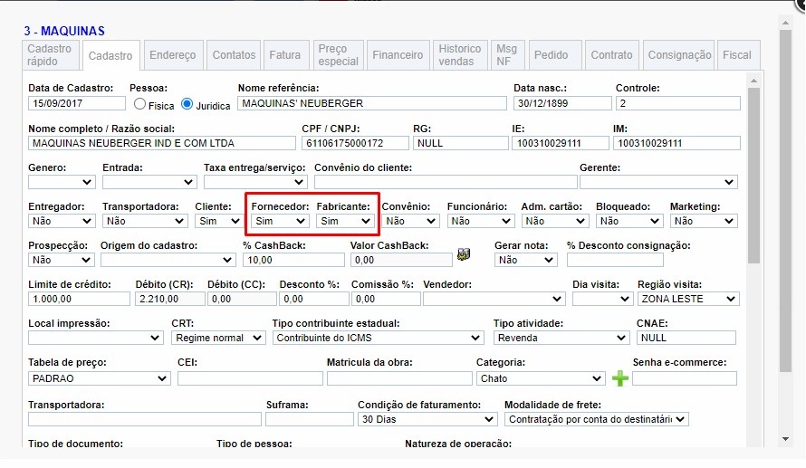Expand the Marketing dropdown

click(x=704, y=221)
